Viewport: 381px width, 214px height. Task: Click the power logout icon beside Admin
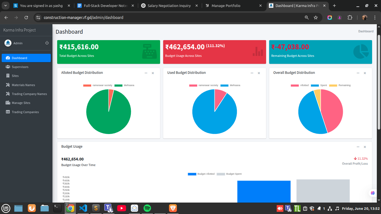coord(47,43)
